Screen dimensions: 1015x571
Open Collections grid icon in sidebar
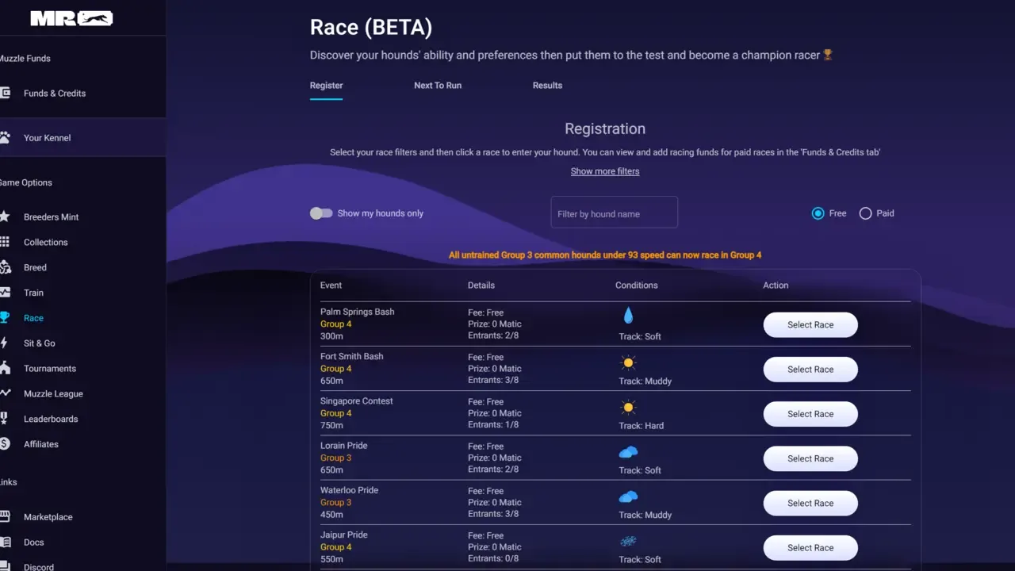[x=5, y=242]
